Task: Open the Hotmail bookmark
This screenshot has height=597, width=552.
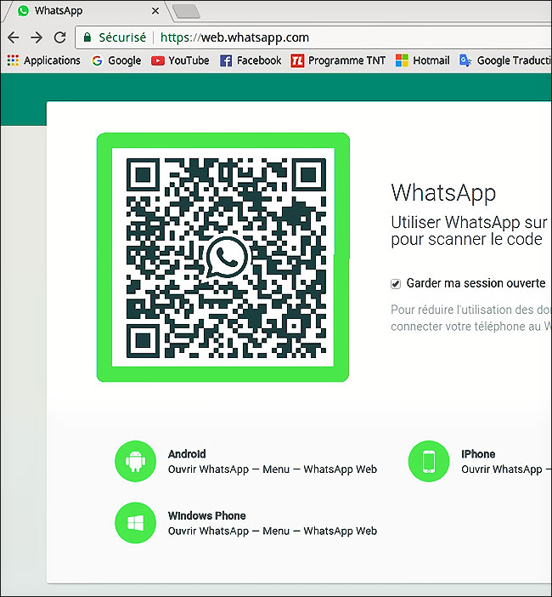Action: [422, 60]
